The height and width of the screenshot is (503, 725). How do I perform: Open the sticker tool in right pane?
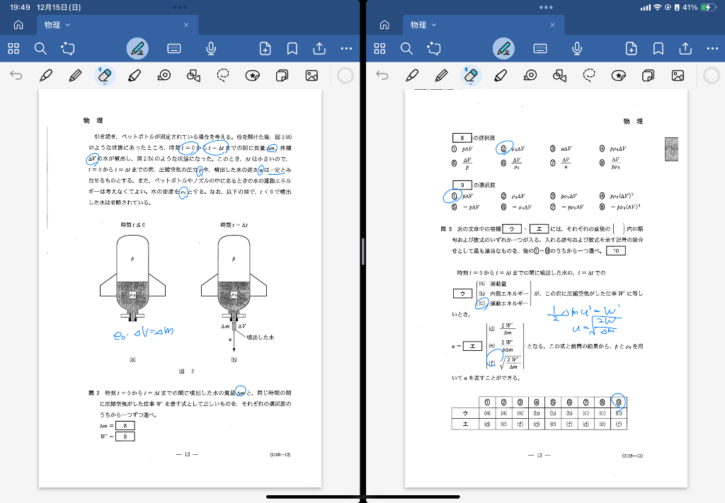[x=619, y=75]
